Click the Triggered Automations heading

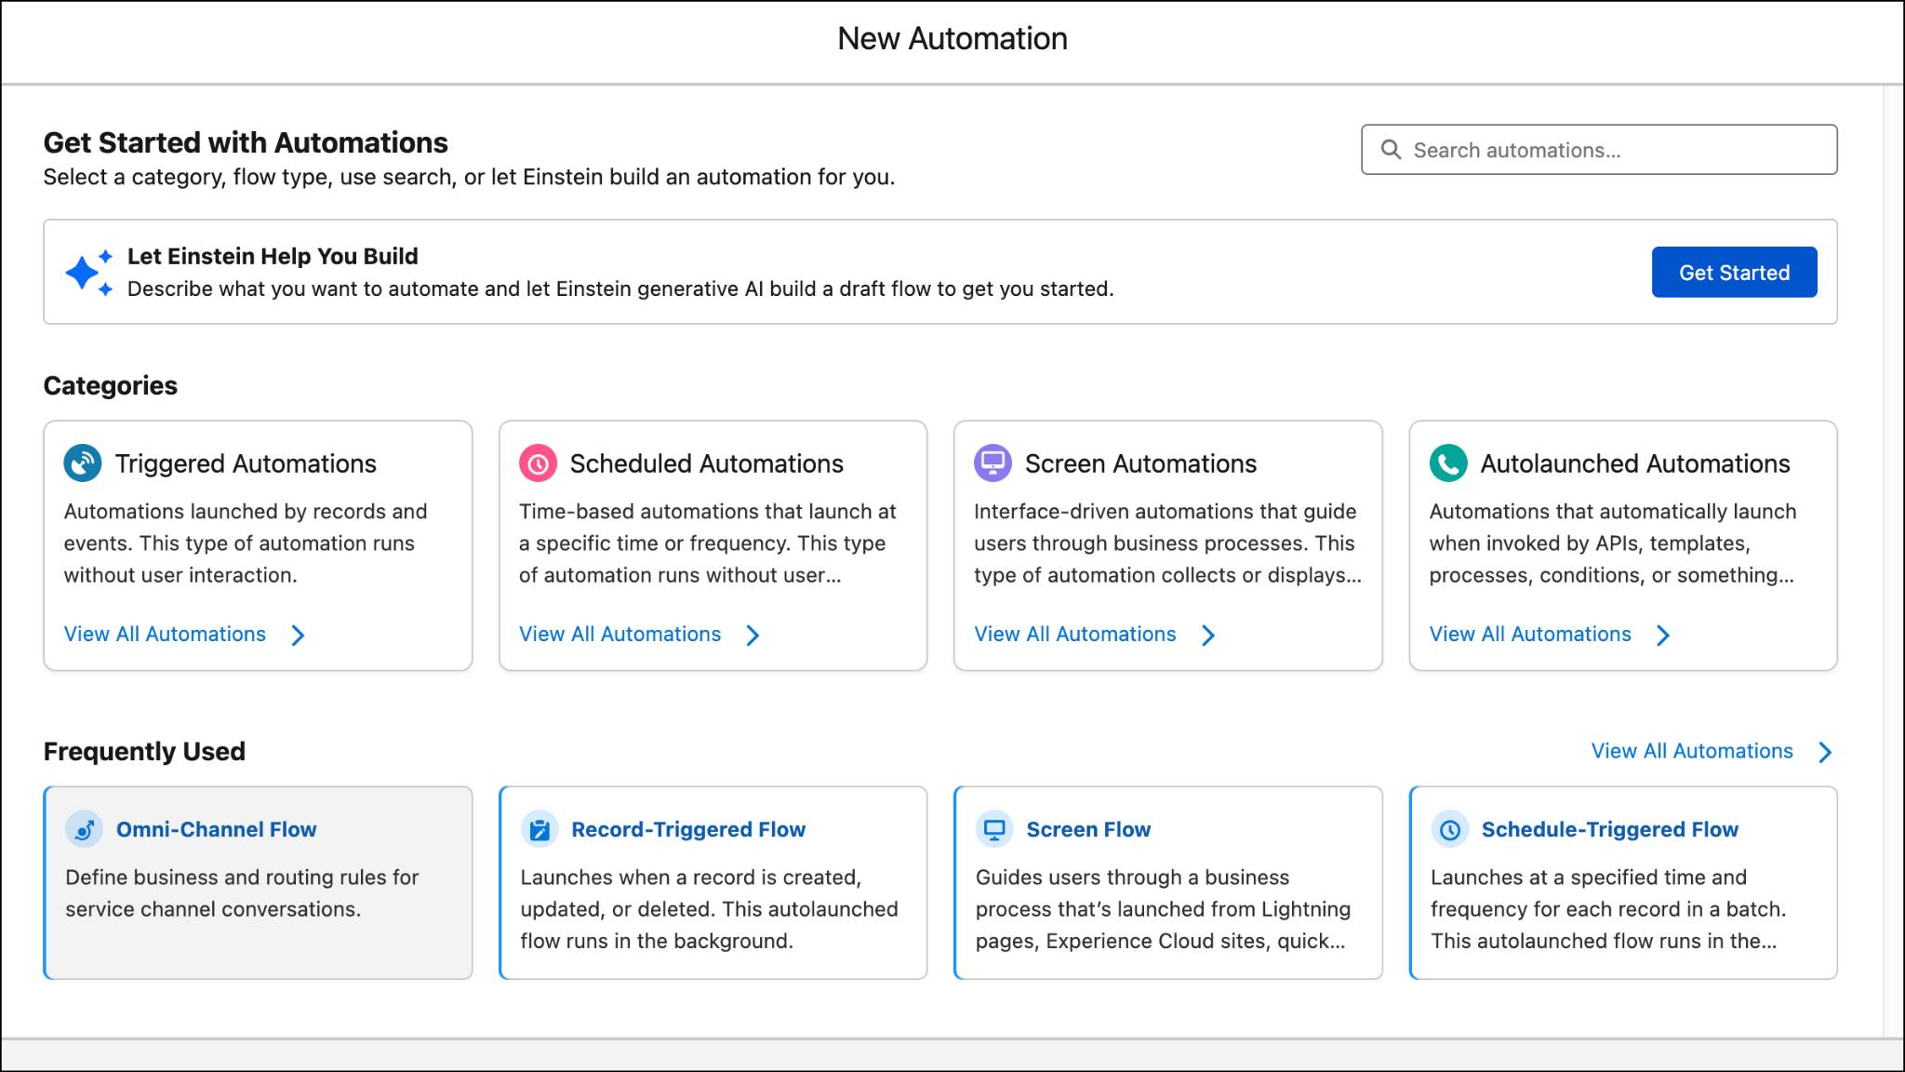(x=246, y=463)
